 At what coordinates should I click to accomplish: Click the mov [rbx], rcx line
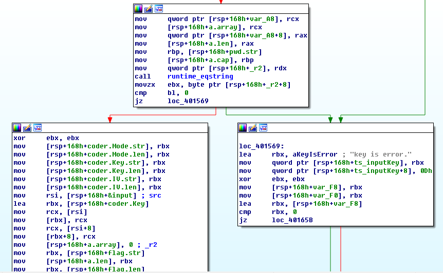[50, 220]
